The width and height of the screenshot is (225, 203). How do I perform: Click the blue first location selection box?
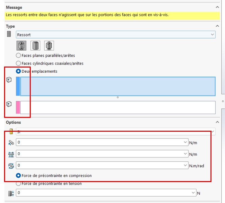click(118, 86)
